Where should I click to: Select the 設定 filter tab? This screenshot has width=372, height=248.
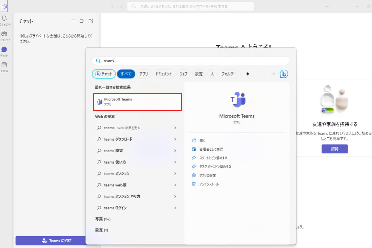point(199,74)
